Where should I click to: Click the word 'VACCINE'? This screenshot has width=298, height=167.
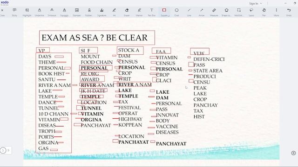point(167,126)
